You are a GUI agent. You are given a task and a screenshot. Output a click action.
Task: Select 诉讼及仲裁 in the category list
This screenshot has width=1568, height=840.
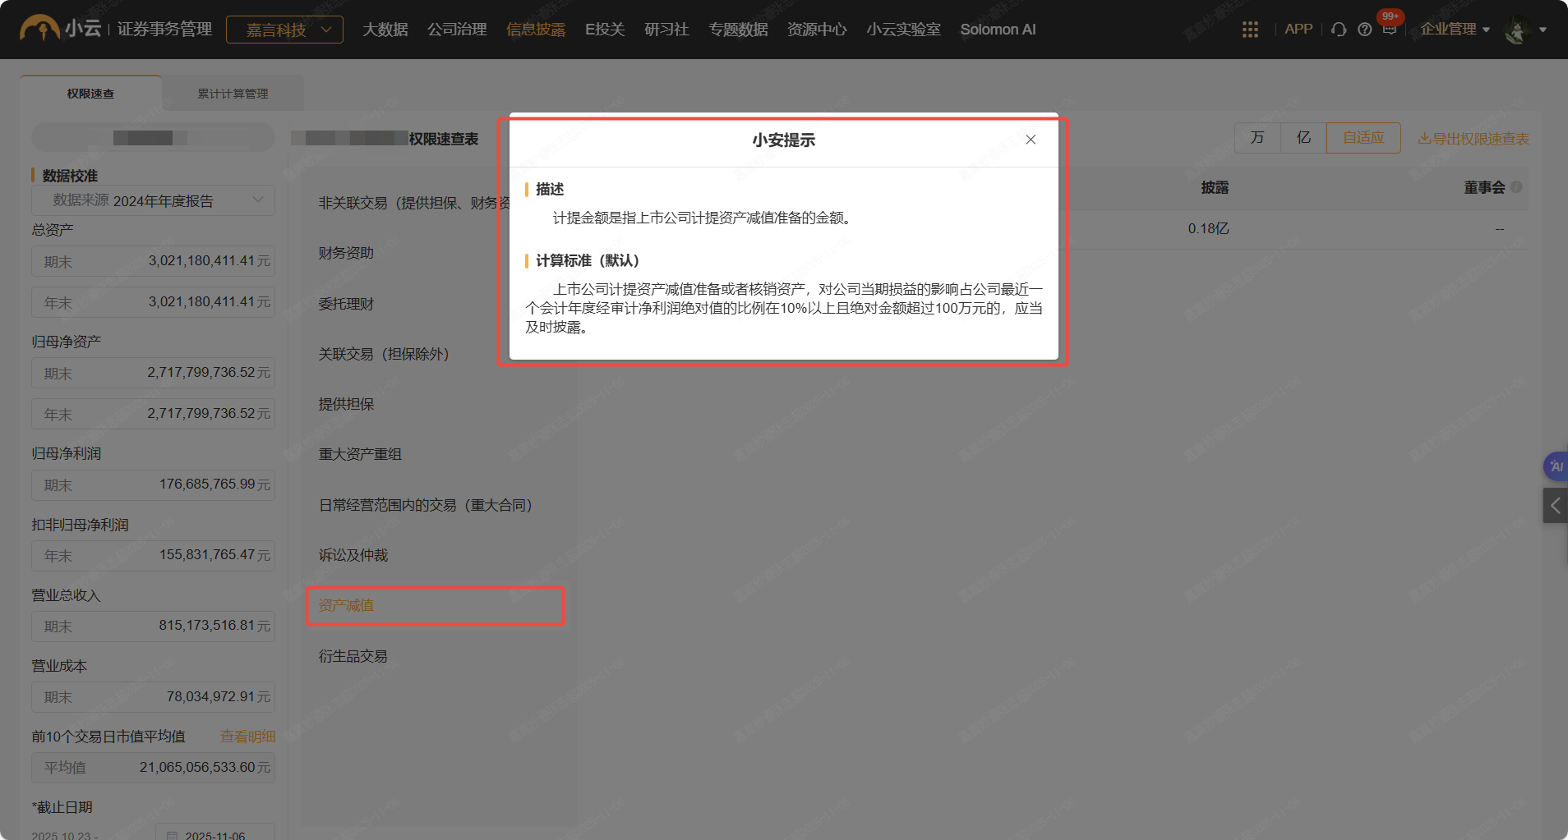353,555
